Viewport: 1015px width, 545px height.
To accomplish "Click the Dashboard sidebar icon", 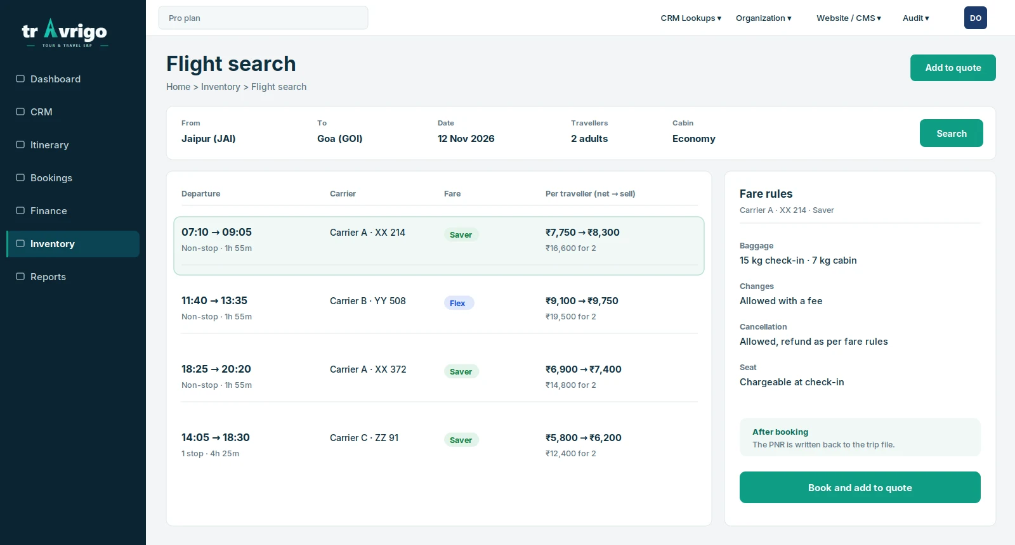I will pyautogui.click(x=20, y=79).
